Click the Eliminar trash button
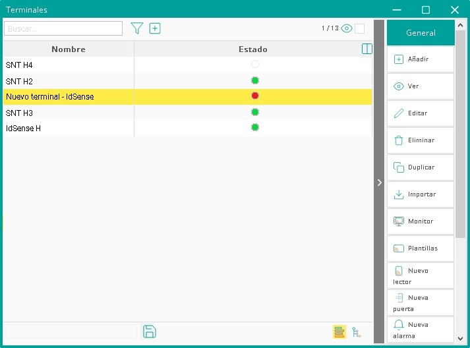This screenshot has width=470, height=348. click(421, 140)
